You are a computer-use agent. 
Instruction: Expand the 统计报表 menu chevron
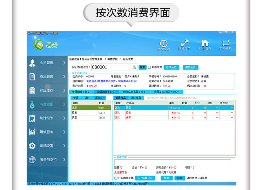click(x=64, y=118)
